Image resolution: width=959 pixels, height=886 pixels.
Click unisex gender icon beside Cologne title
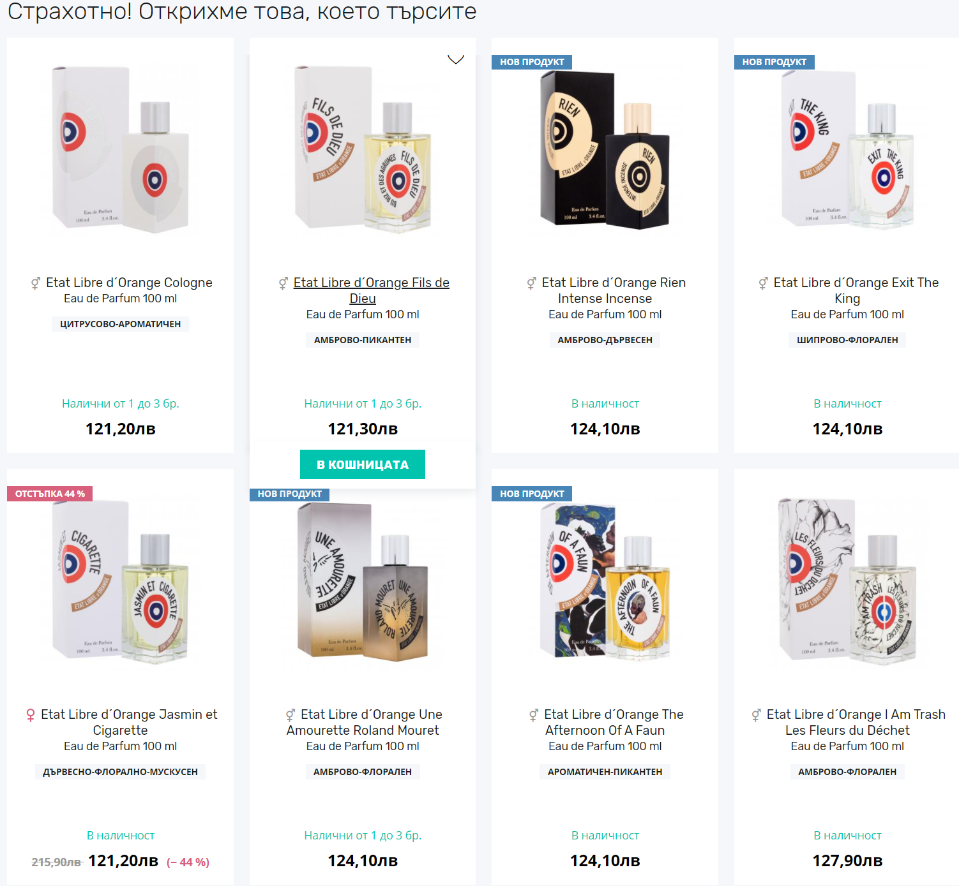[36, 283]
